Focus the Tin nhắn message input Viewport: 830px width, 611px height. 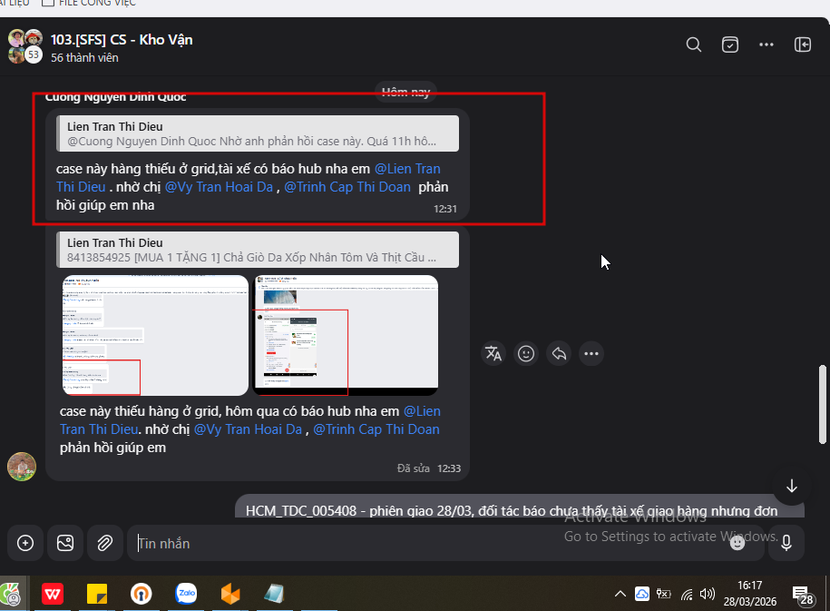tap(429, 543)
